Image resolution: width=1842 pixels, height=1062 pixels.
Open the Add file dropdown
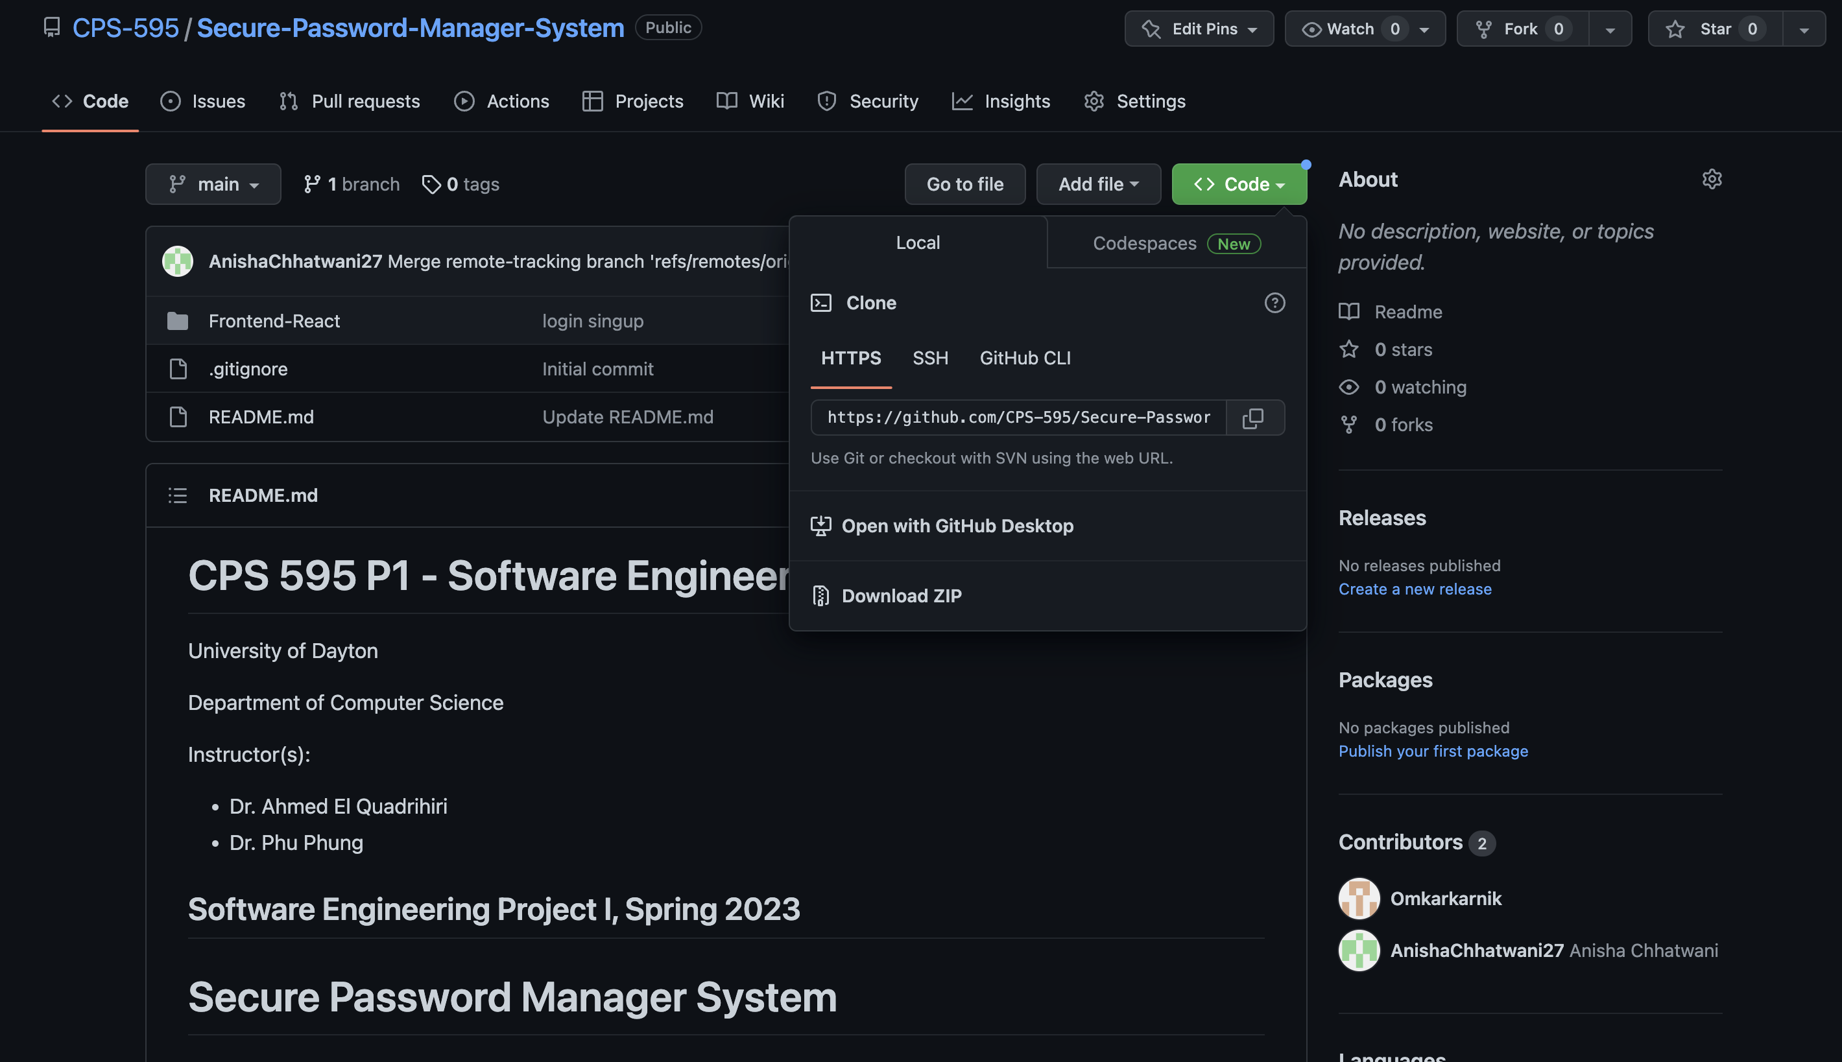pyautogui.click(x=1098, y=184)
